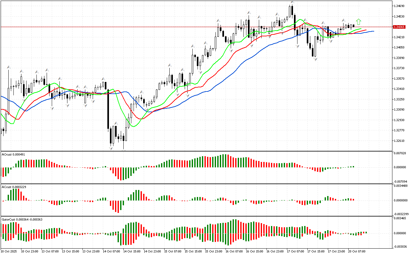Click the 0.007028 value on AO scale
The image size is (409, 255).
pyautogui.click(x=401, y=153)
